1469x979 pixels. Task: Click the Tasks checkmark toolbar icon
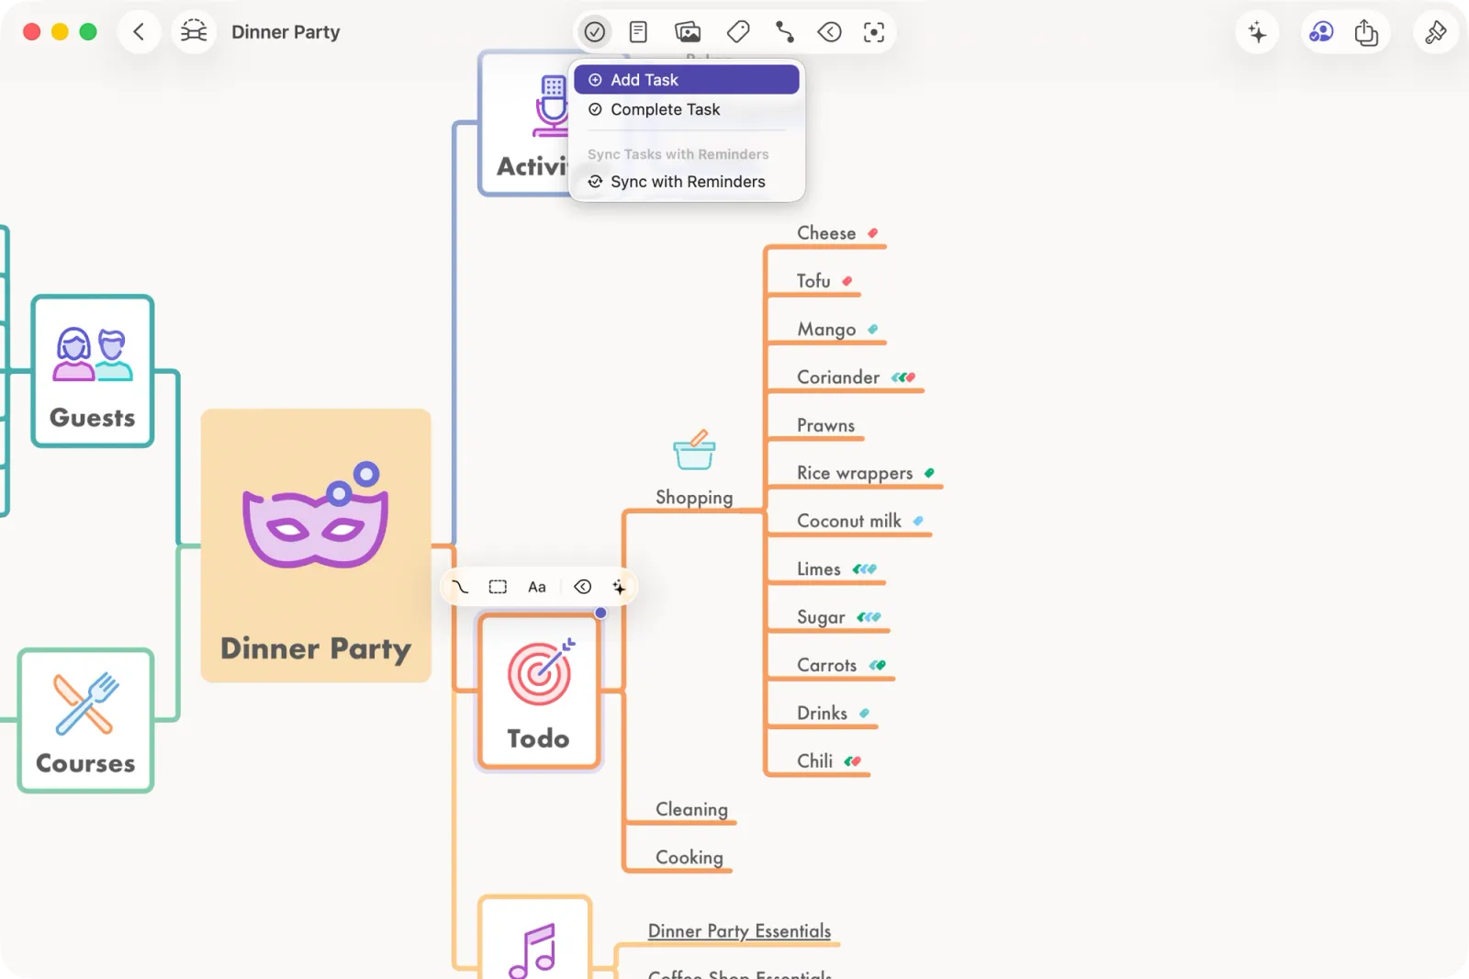pyautogui.click(x=595, y=32)
